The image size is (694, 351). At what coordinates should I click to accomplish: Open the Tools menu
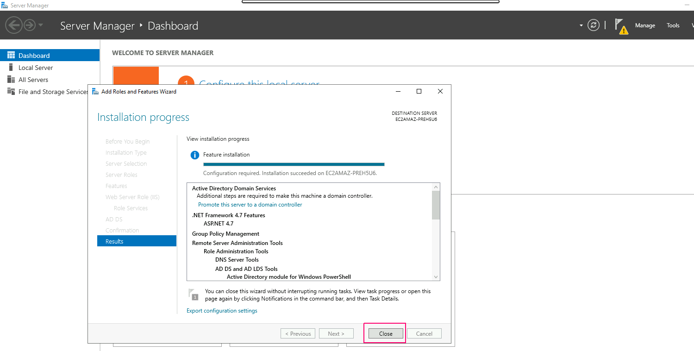coord(673,25)
